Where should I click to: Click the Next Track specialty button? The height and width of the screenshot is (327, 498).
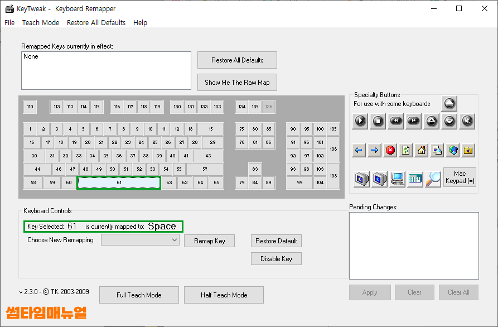(x=414, y=121)
